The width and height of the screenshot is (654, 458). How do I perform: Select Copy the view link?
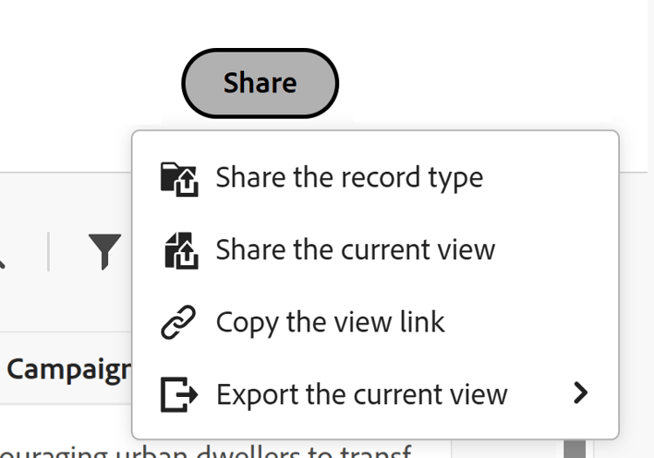click(x=375, y=323)
